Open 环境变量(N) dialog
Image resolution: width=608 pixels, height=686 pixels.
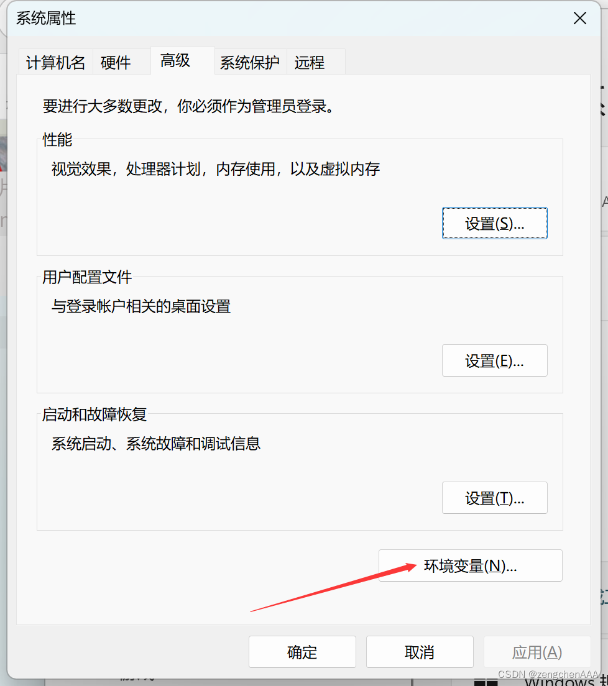tap(471, 565)
